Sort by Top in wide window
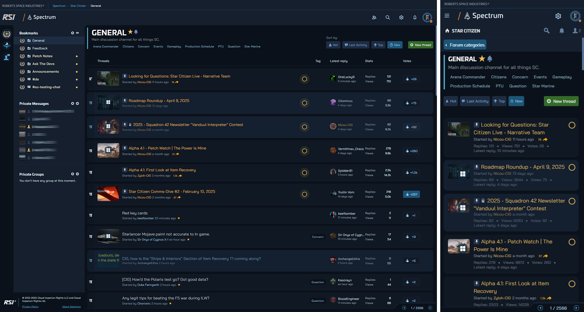The width and height of the screenshot is (584, 312). (x=378, y=45)
